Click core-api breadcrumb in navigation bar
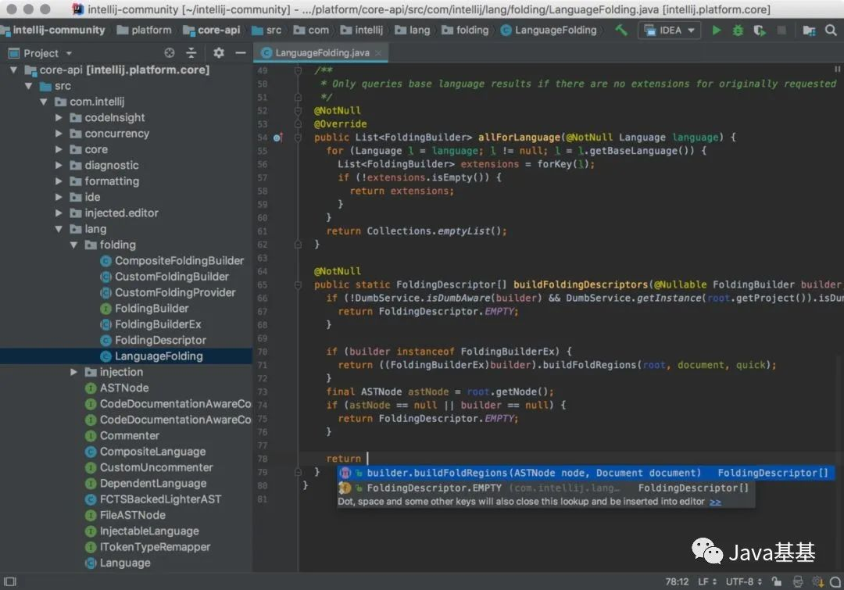This screenshot has width=844, height=590. tap(212, 30)
